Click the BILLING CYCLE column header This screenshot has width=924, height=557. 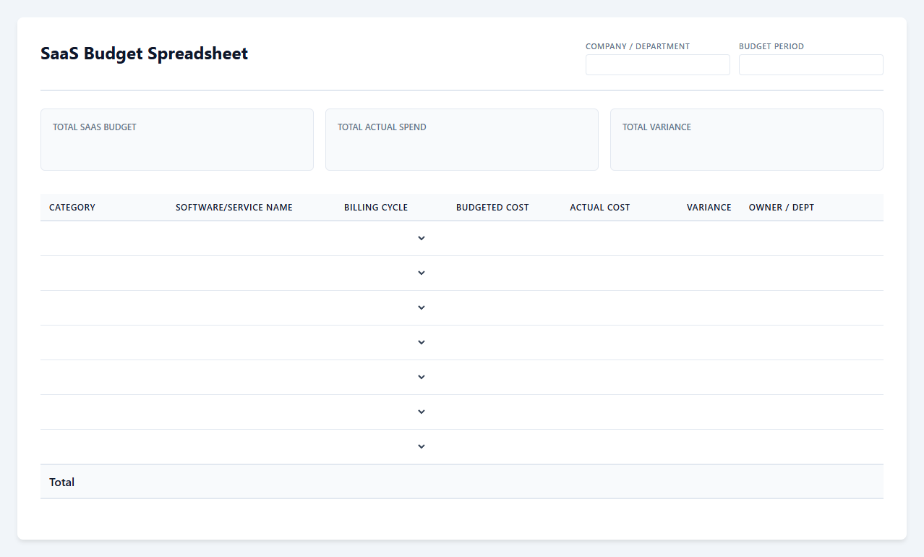point(376,208)
